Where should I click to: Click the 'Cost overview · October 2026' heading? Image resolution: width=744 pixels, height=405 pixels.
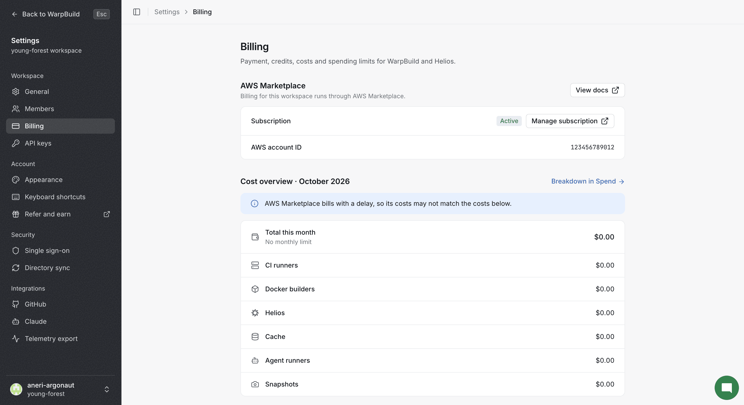pos(295,181)
